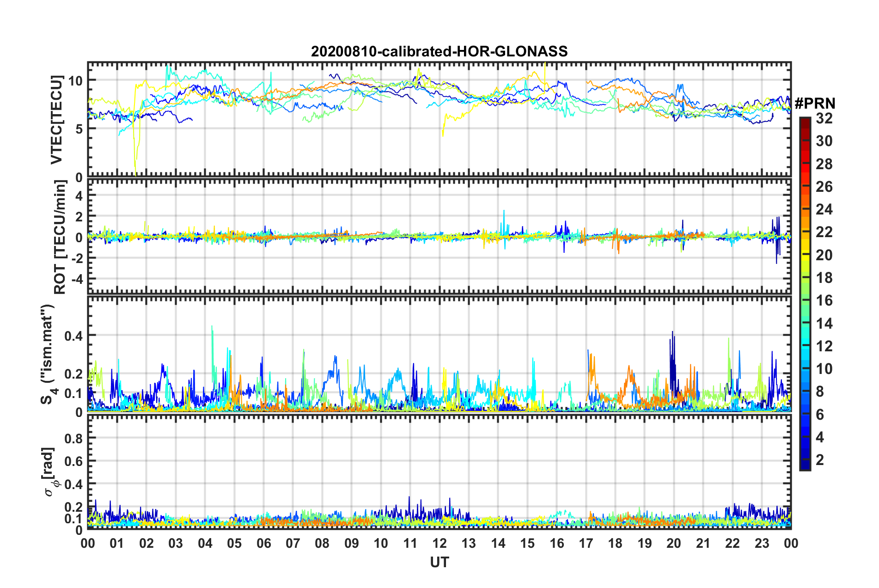Click S4 axis tick label 0.4

tap(74, 336)
